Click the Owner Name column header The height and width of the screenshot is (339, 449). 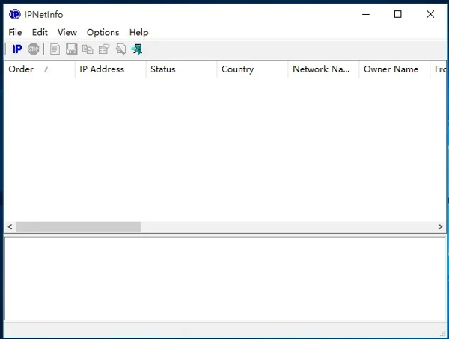(x=391, y=69)
